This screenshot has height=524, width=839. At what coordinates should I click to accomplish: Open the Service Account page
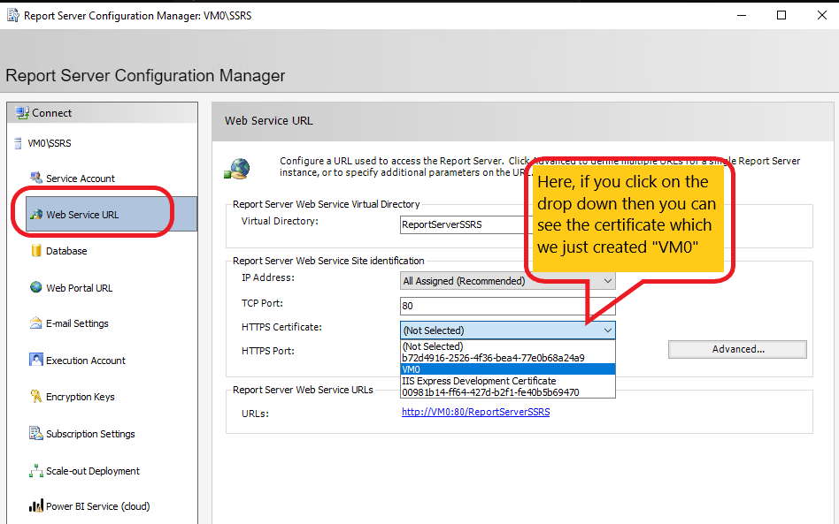coord(81,178)
